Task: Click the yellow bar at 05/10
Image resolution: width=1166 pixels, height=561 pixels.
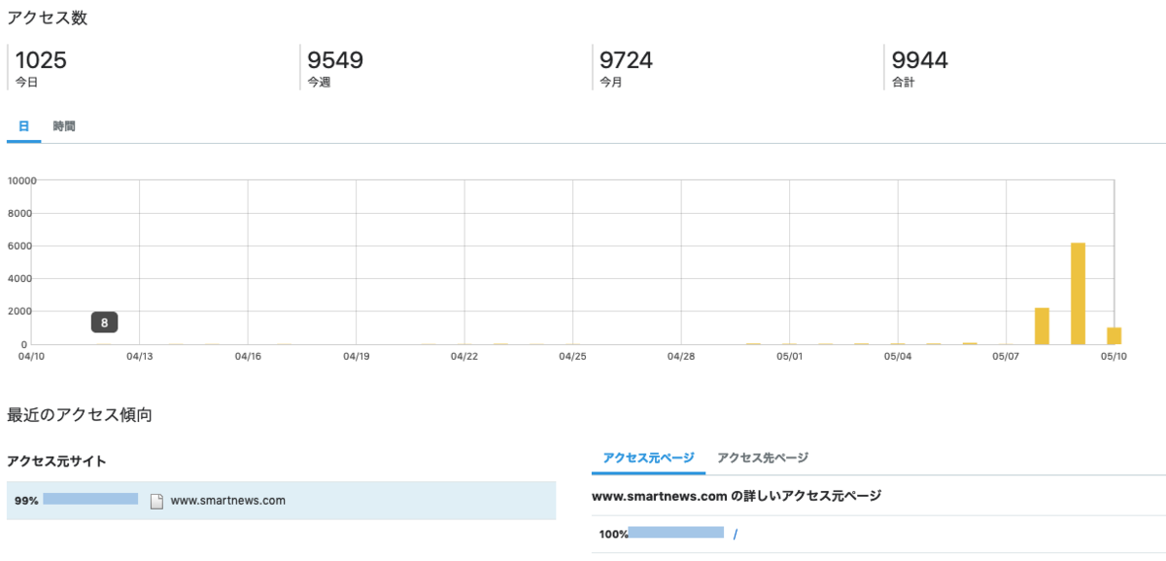Action: [x=1115, y=335]
